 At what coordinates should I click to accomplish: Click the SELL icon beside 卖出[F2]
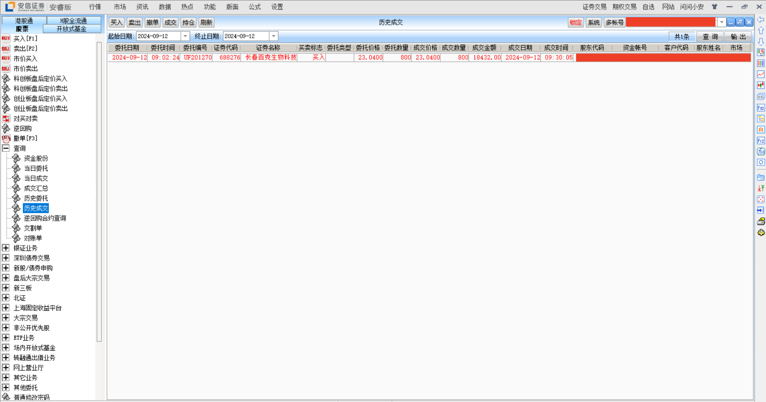click(6, 48)
